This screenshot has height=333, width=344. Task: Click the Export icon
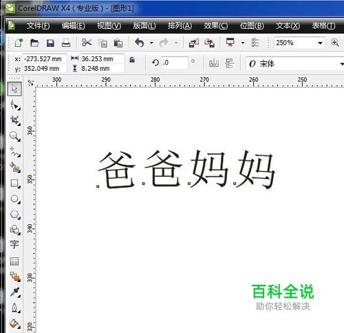209,43
